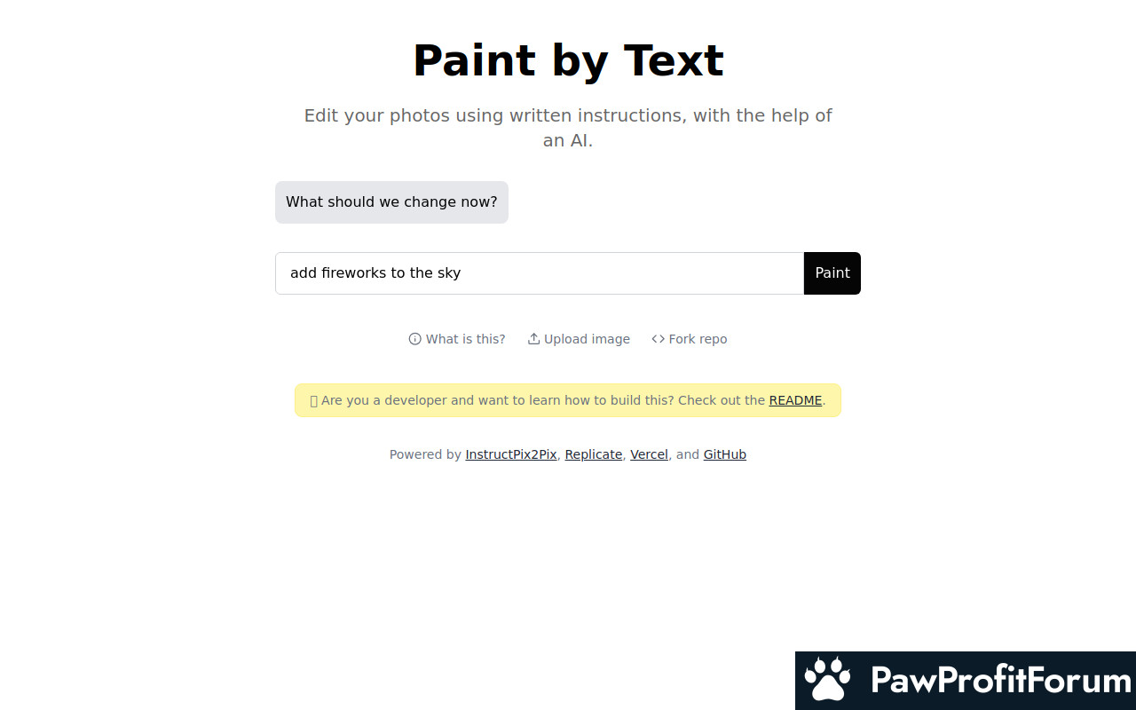Click the "Are you a developer" banner text
1136x710 pixels.
(x=543, y=400)
